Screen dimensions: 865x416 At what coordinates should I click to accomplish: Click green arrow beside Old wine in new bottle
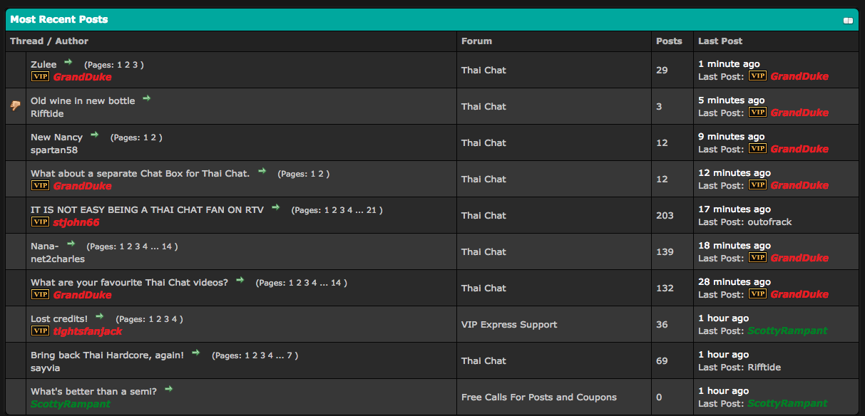tap(146, 99)
